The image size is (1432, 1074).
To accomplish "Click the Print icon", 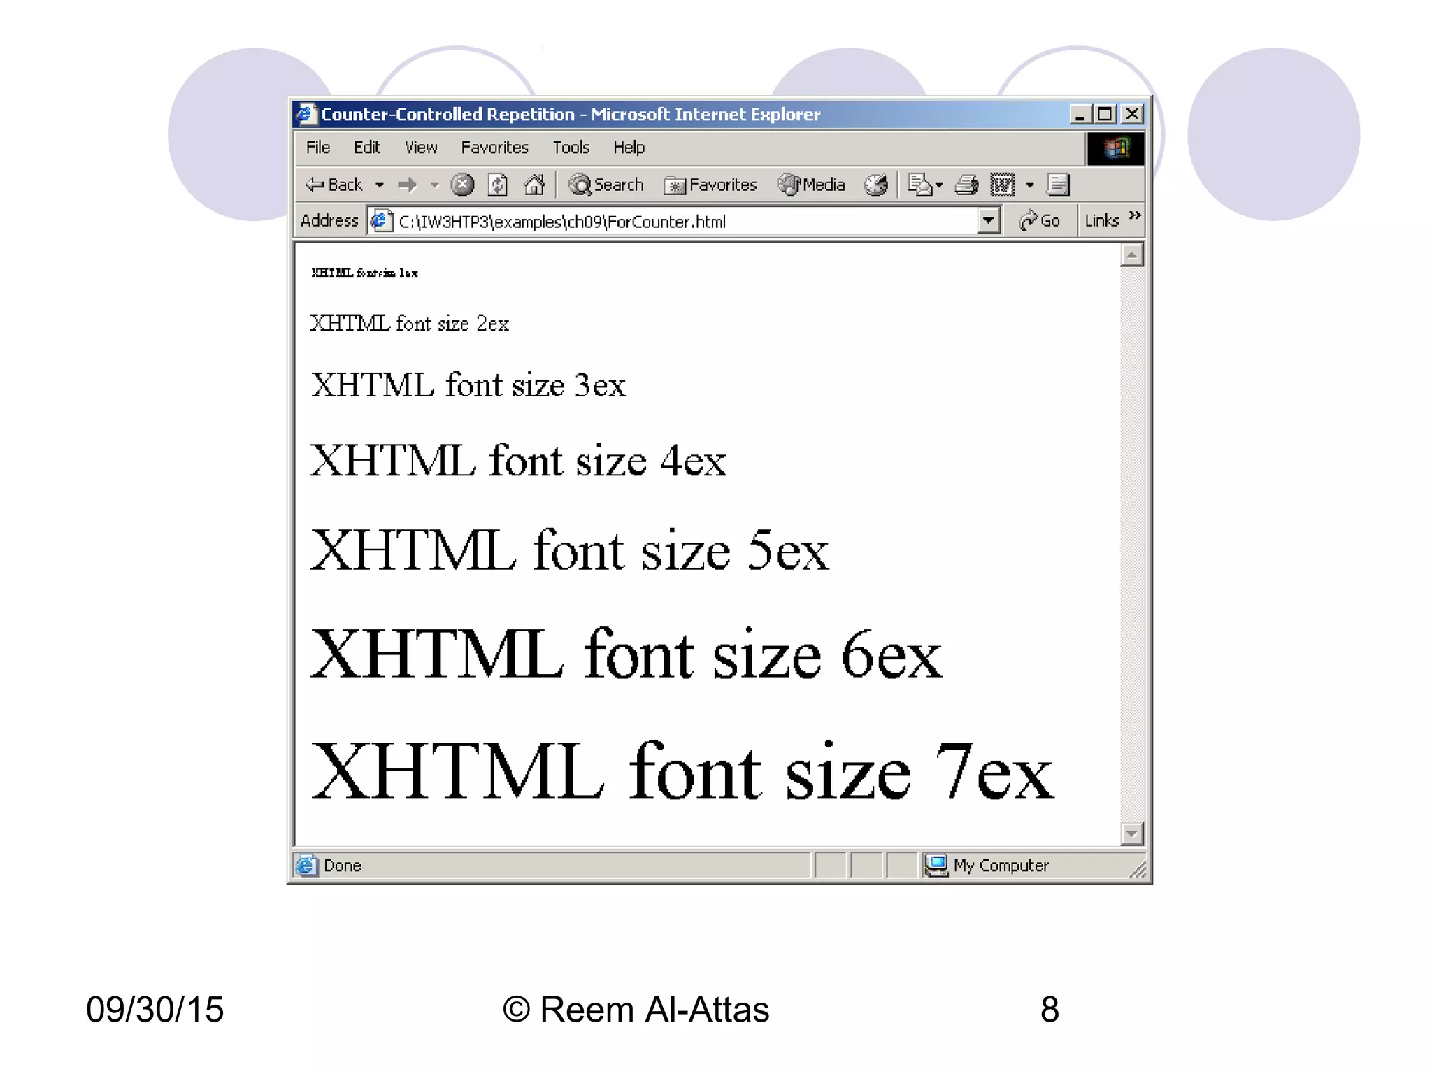I will click(x=967, y=185).
